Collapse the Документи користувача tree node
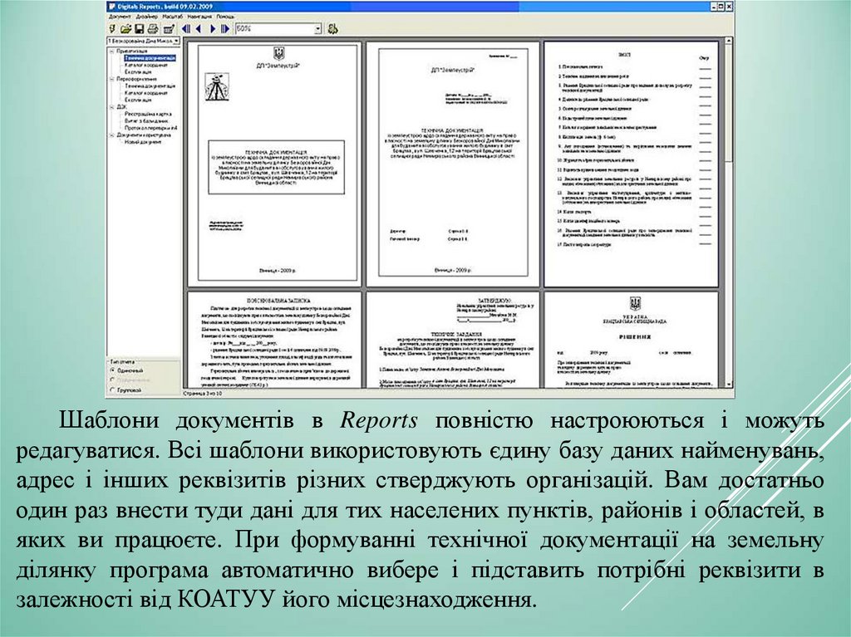The height and width of the screenshot is (637, 851). (x=112, y=135)
